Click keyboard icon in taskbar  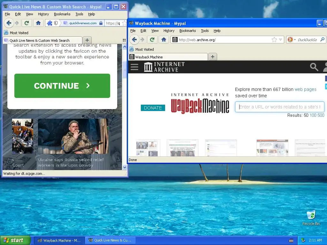click(x=291, y=241)
